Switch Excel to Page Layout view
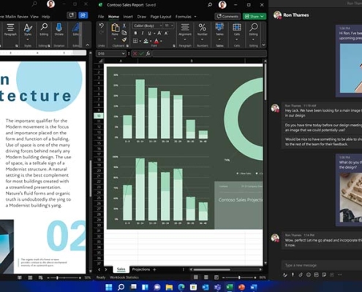This screenshot has width=362, height=292. point(206,277)
